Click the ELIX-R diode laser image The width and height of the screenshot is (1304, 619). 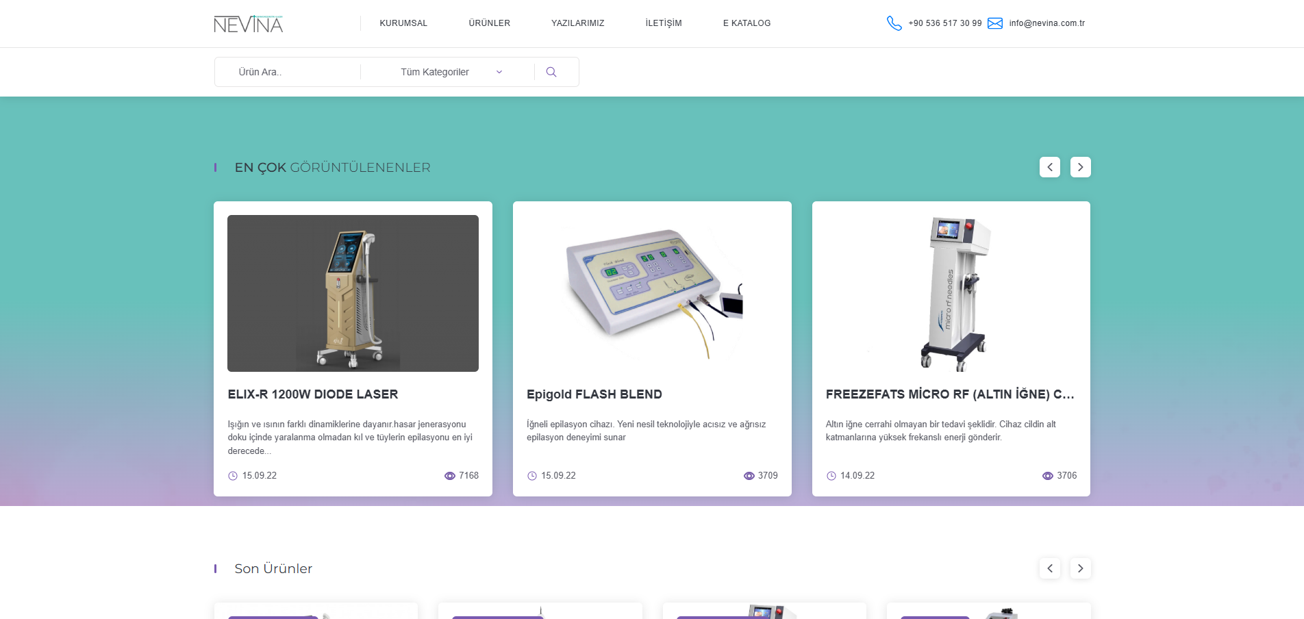[353, 293]
